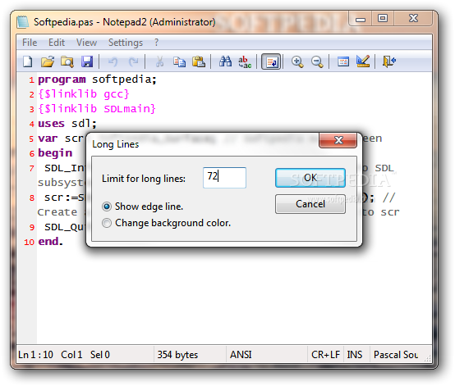Click the 354 bytes status entry
Image resolution: width=455 pixels, height=386 pixels.
click(177, 354)
